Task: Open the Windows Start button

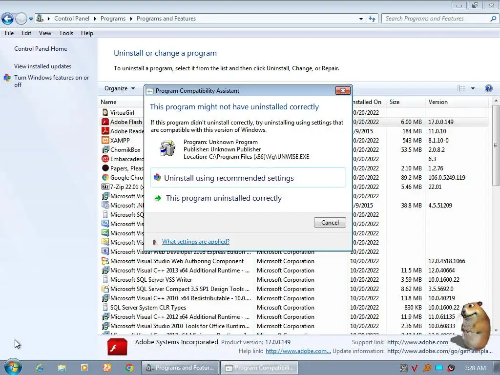Action: click(13, 367)
